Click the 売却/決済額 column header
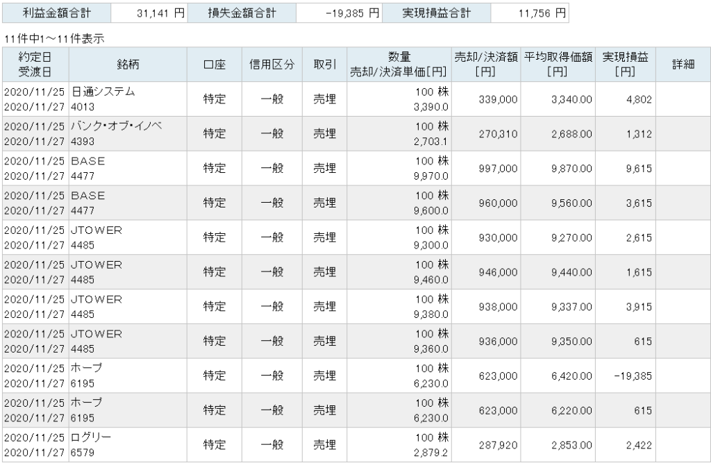 point(486,65)
